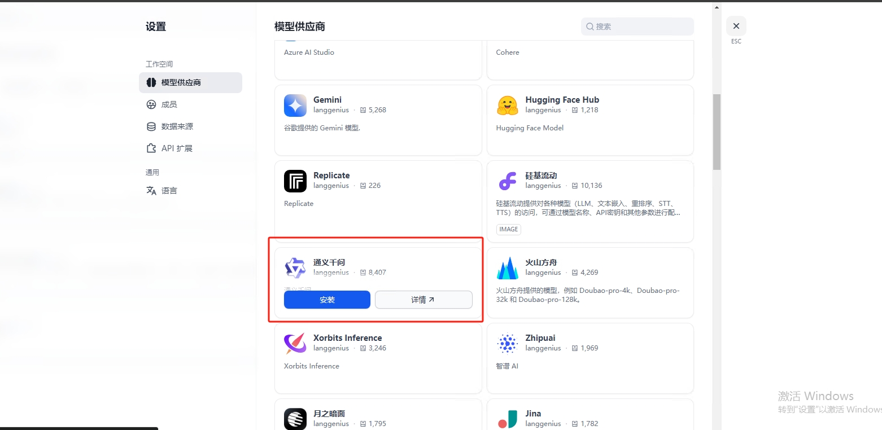
Task: Click the download count icon on Hugging Face Hub card
Action: pyautogui.click(x=575, y=110)
